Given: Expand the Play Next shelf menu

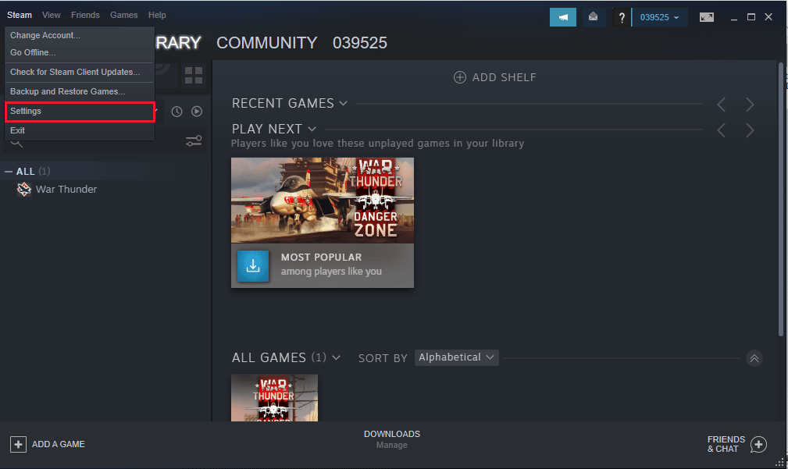Looking at the screenshot, I should pos(312,129).
